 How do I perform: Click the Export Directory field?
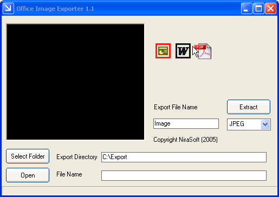pos(184,157)
